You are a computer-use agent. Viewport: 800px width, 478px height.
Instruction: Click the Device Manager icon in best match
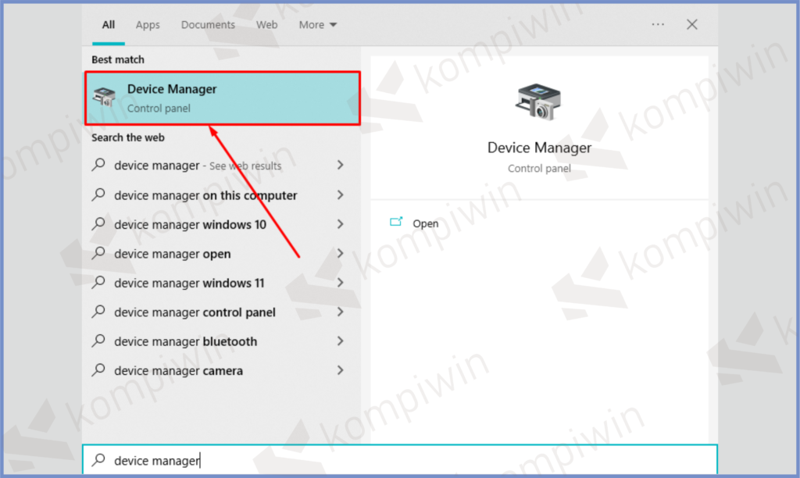pyautogui.click(x=104, y=98)
